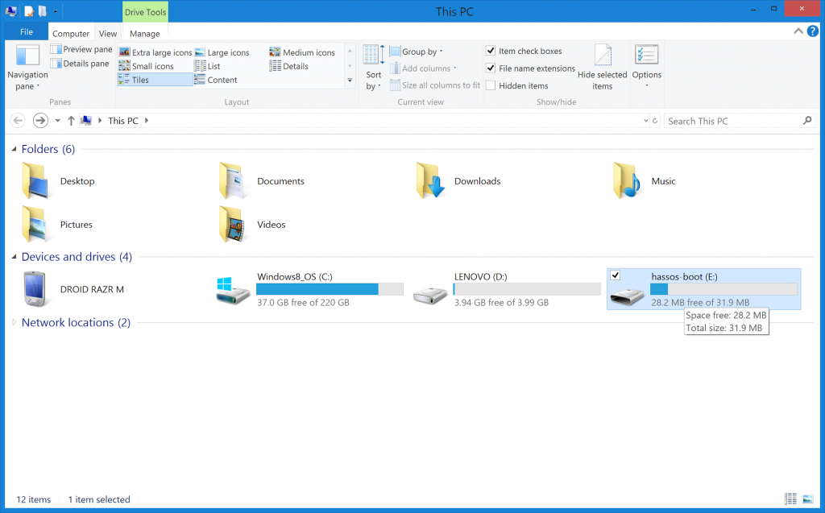
Task: Open the Music folder icon
Action: pos(627,181)
